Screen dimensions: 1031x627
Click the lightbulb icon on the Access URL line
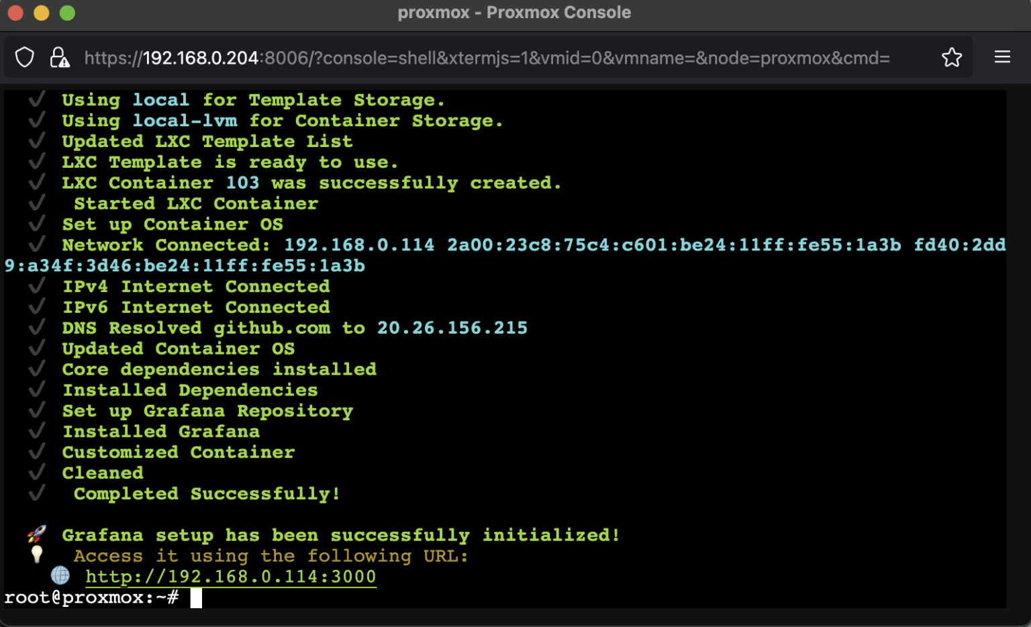37,555
